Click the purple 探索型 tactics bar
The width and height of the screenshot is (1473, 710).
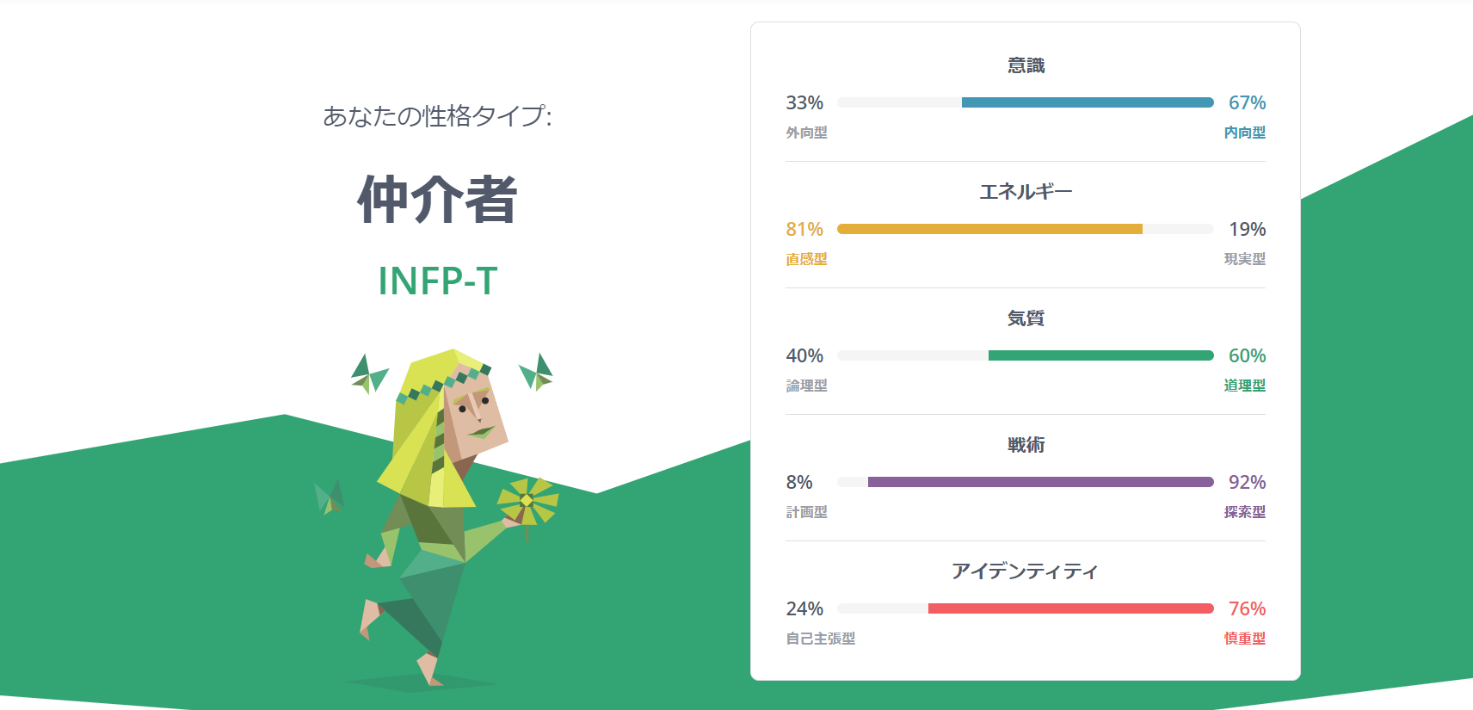[1040, 482]
